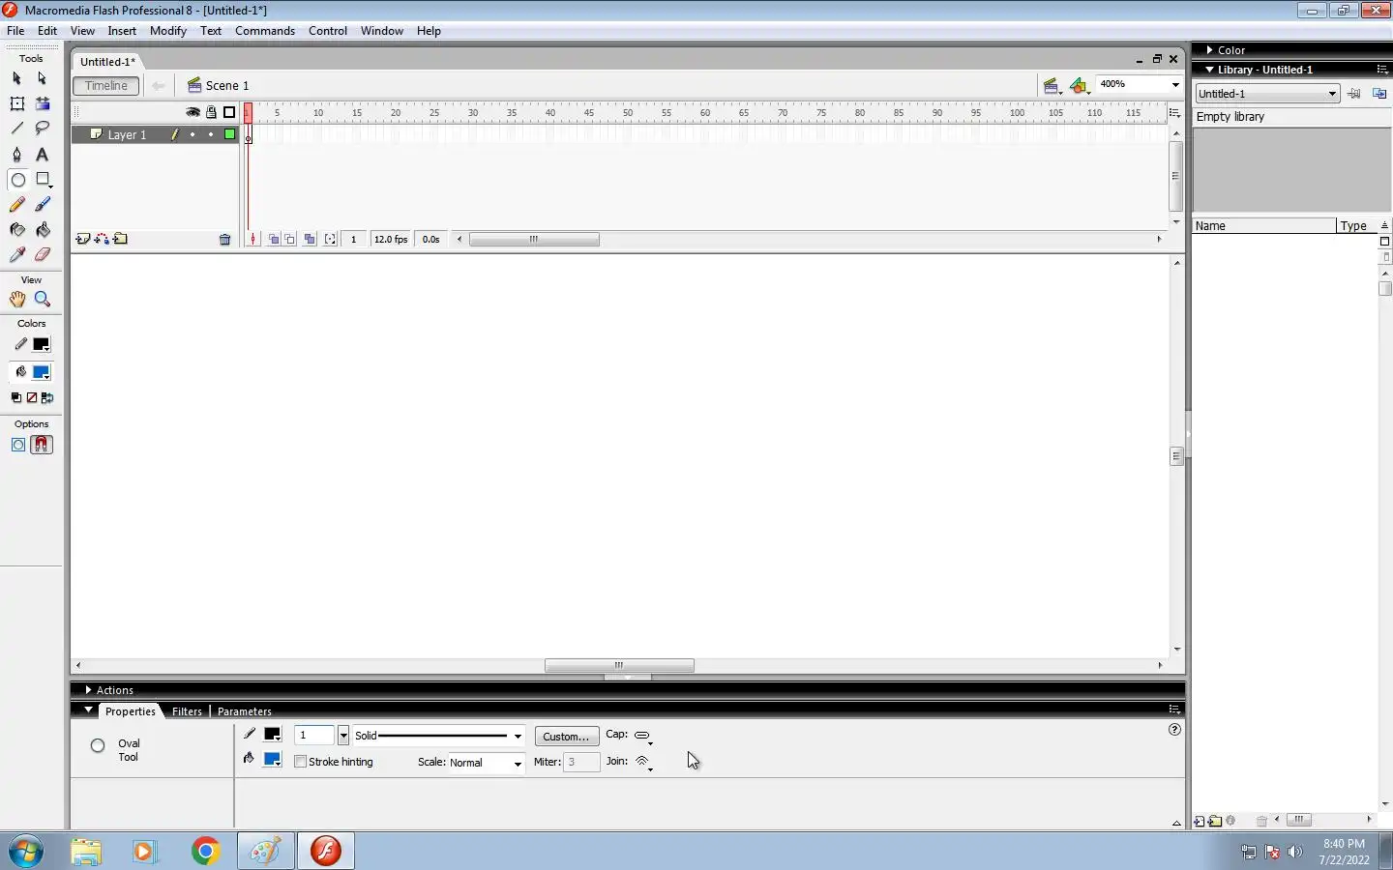Image resolution: width=1393 pixels, height=870 pixels.
Task: Insert a new layer in timeline
Action: point(83,239)
